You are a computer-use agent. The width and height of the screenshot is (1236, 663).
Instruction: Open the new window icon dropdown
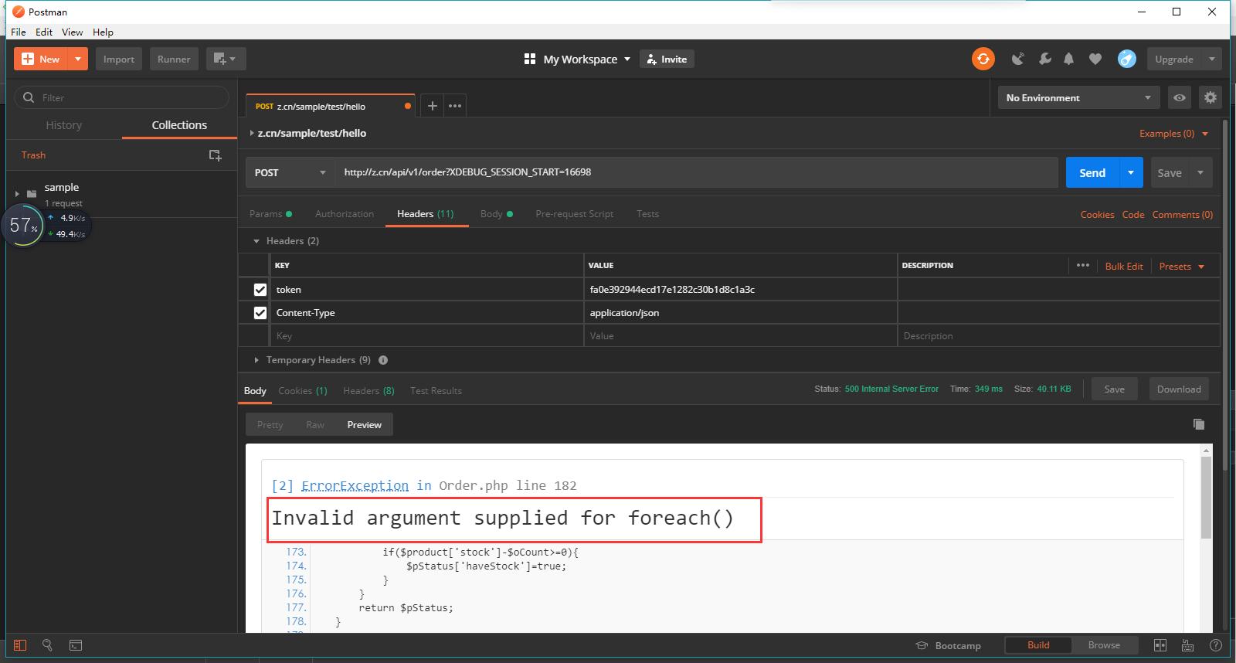point(226,59)
